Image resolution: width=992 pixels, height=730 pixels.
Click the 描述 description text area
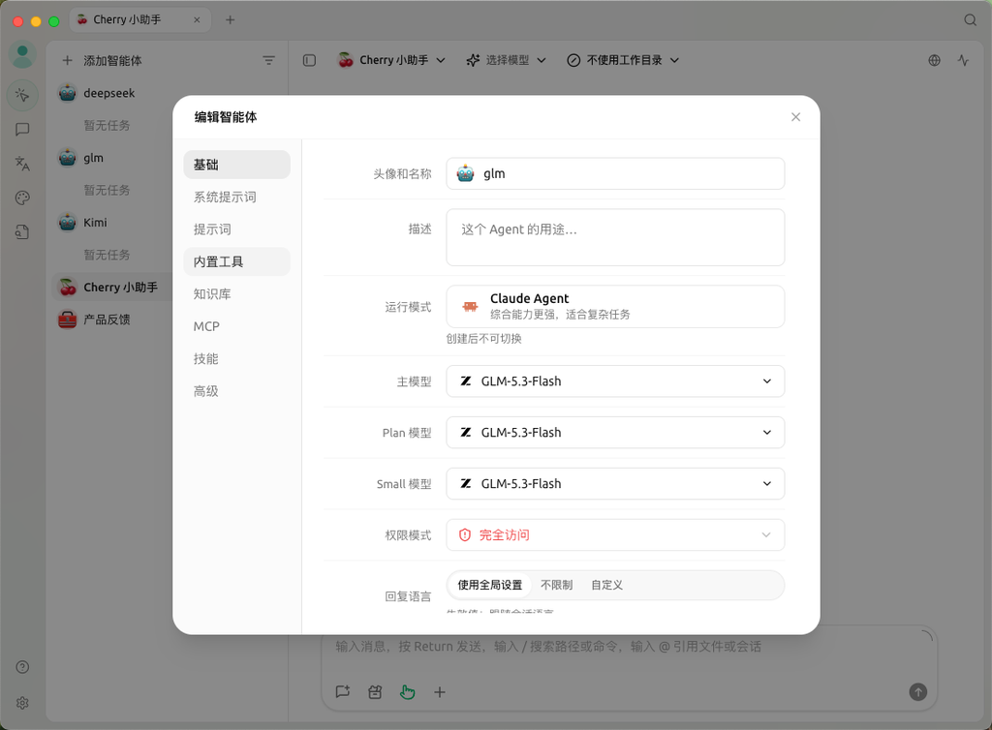(615, 237)
